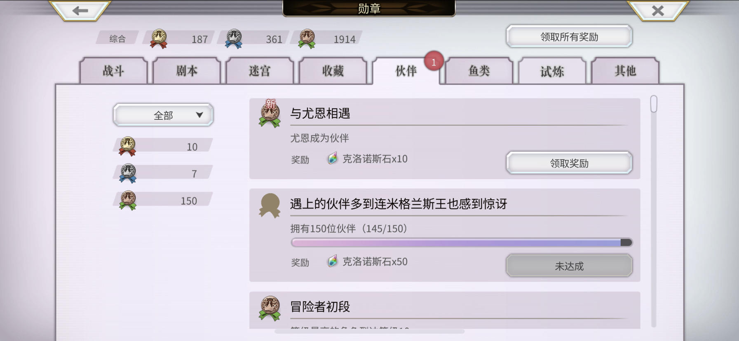Select the 试炼 tab
Viewport: 739px width, 341px height.
click(x=552, y=71)
